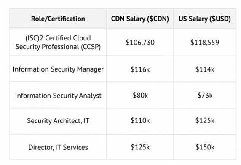
Task: Select the $106,730 CDN salary cell
Action: point(140,43)
